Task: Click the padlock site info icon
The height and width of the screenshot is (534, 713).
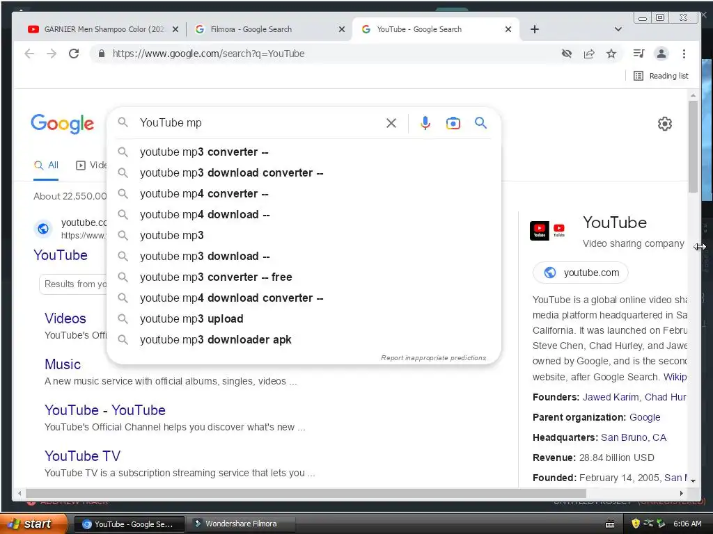Action: pyautogui.click(x=102, y=54)
